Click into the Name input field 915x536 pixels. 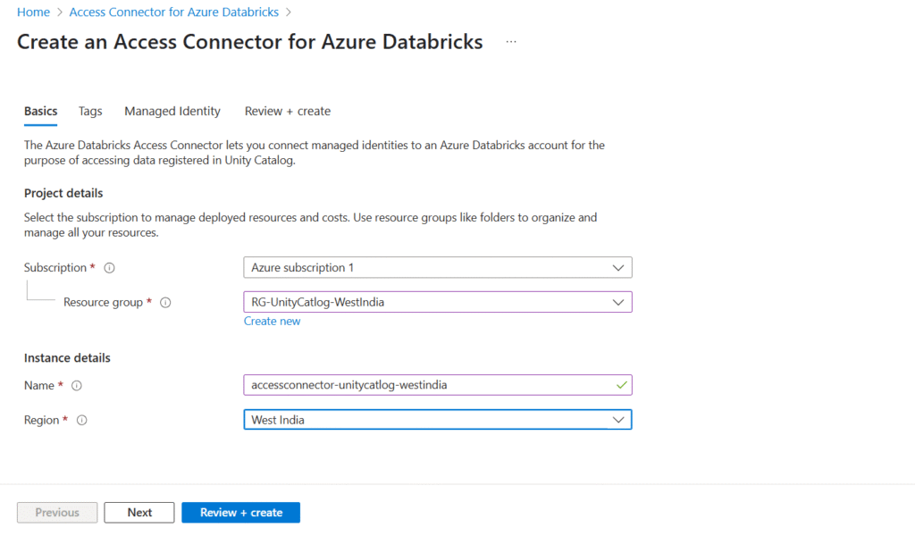coord(438,385)
